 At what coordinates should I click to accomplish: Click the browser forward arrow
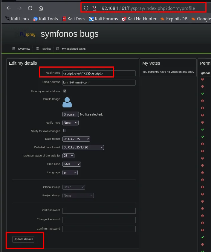pos(19,8)
